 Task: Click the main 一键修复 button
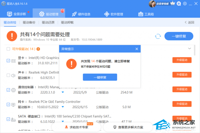pos(179,36)
